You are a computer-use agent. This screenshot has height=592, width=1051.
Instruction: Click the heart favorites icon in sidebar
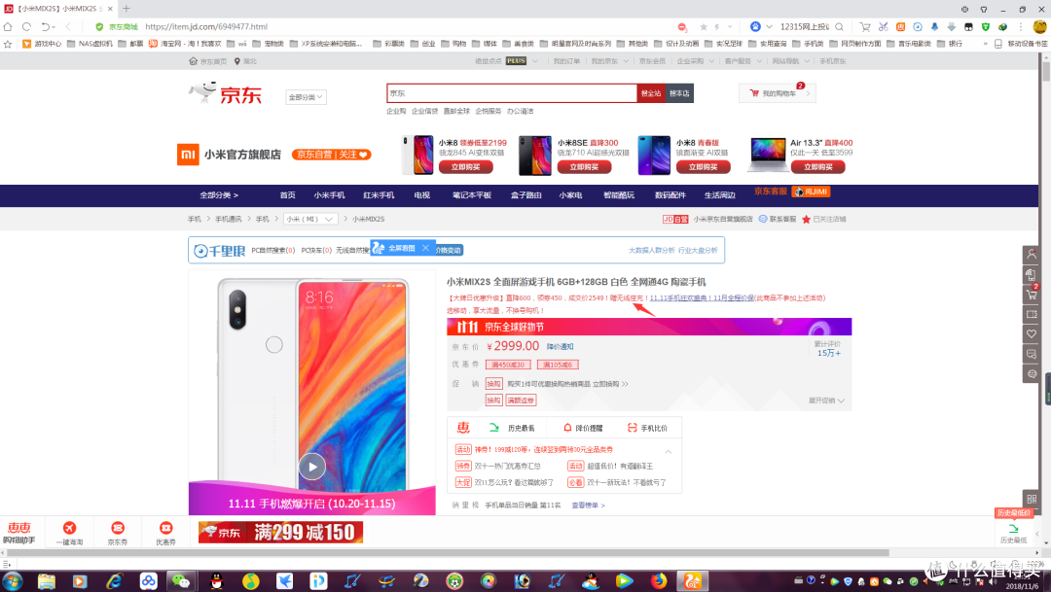pos(1032,333)
